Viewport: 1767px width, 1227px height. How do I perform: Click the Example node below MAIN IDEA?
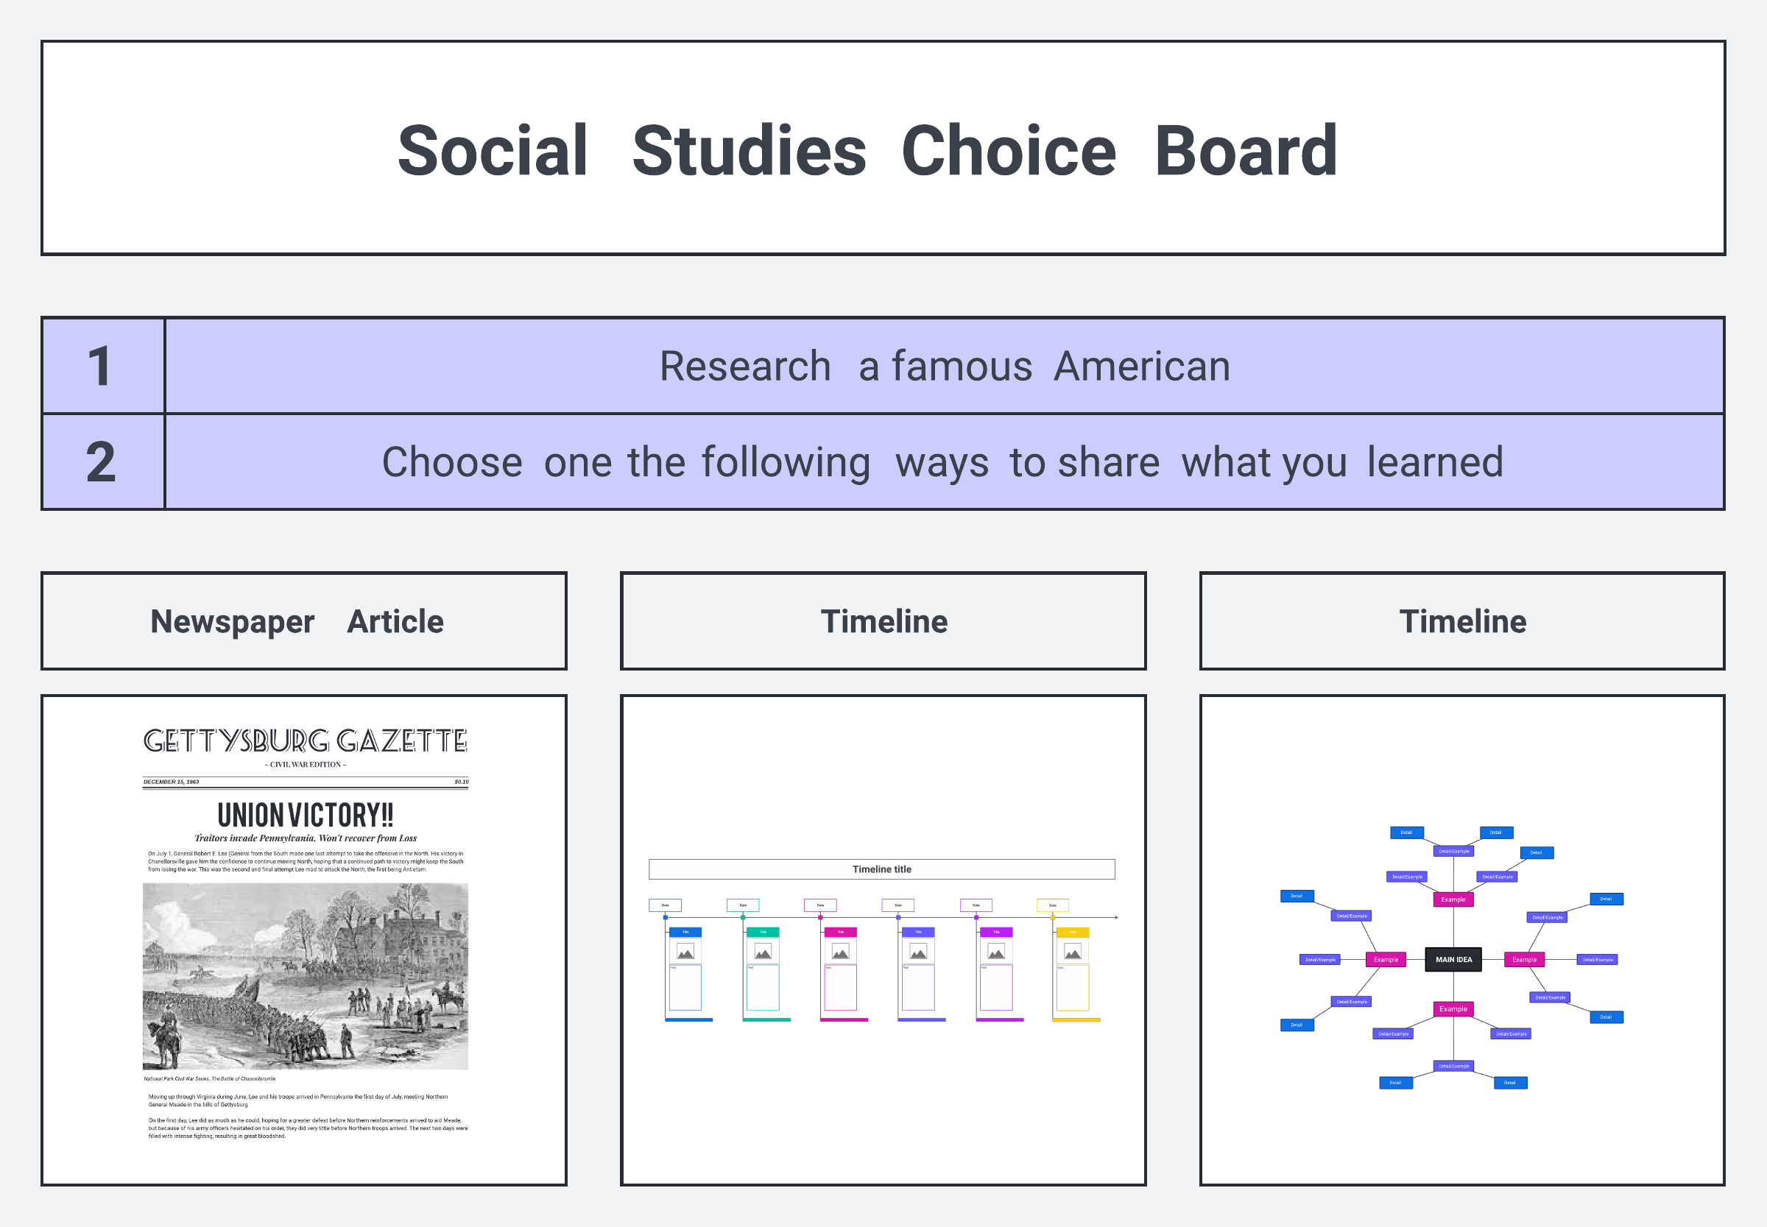point(1453,1008)
